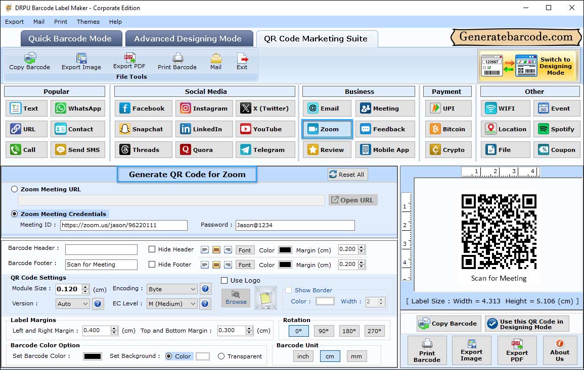
Task: Select the WIFI QR code type
Action: click(x=505, y=108)
